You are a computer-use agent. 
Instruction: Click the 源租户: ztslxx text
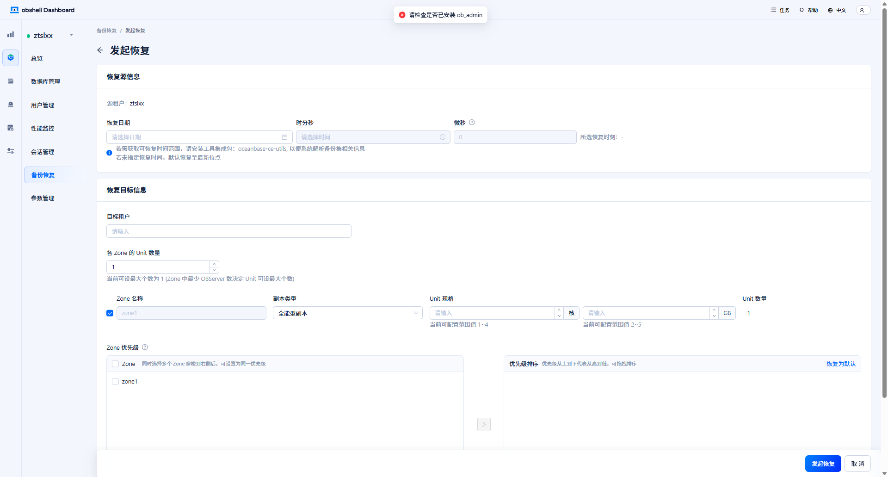[125, 104]
